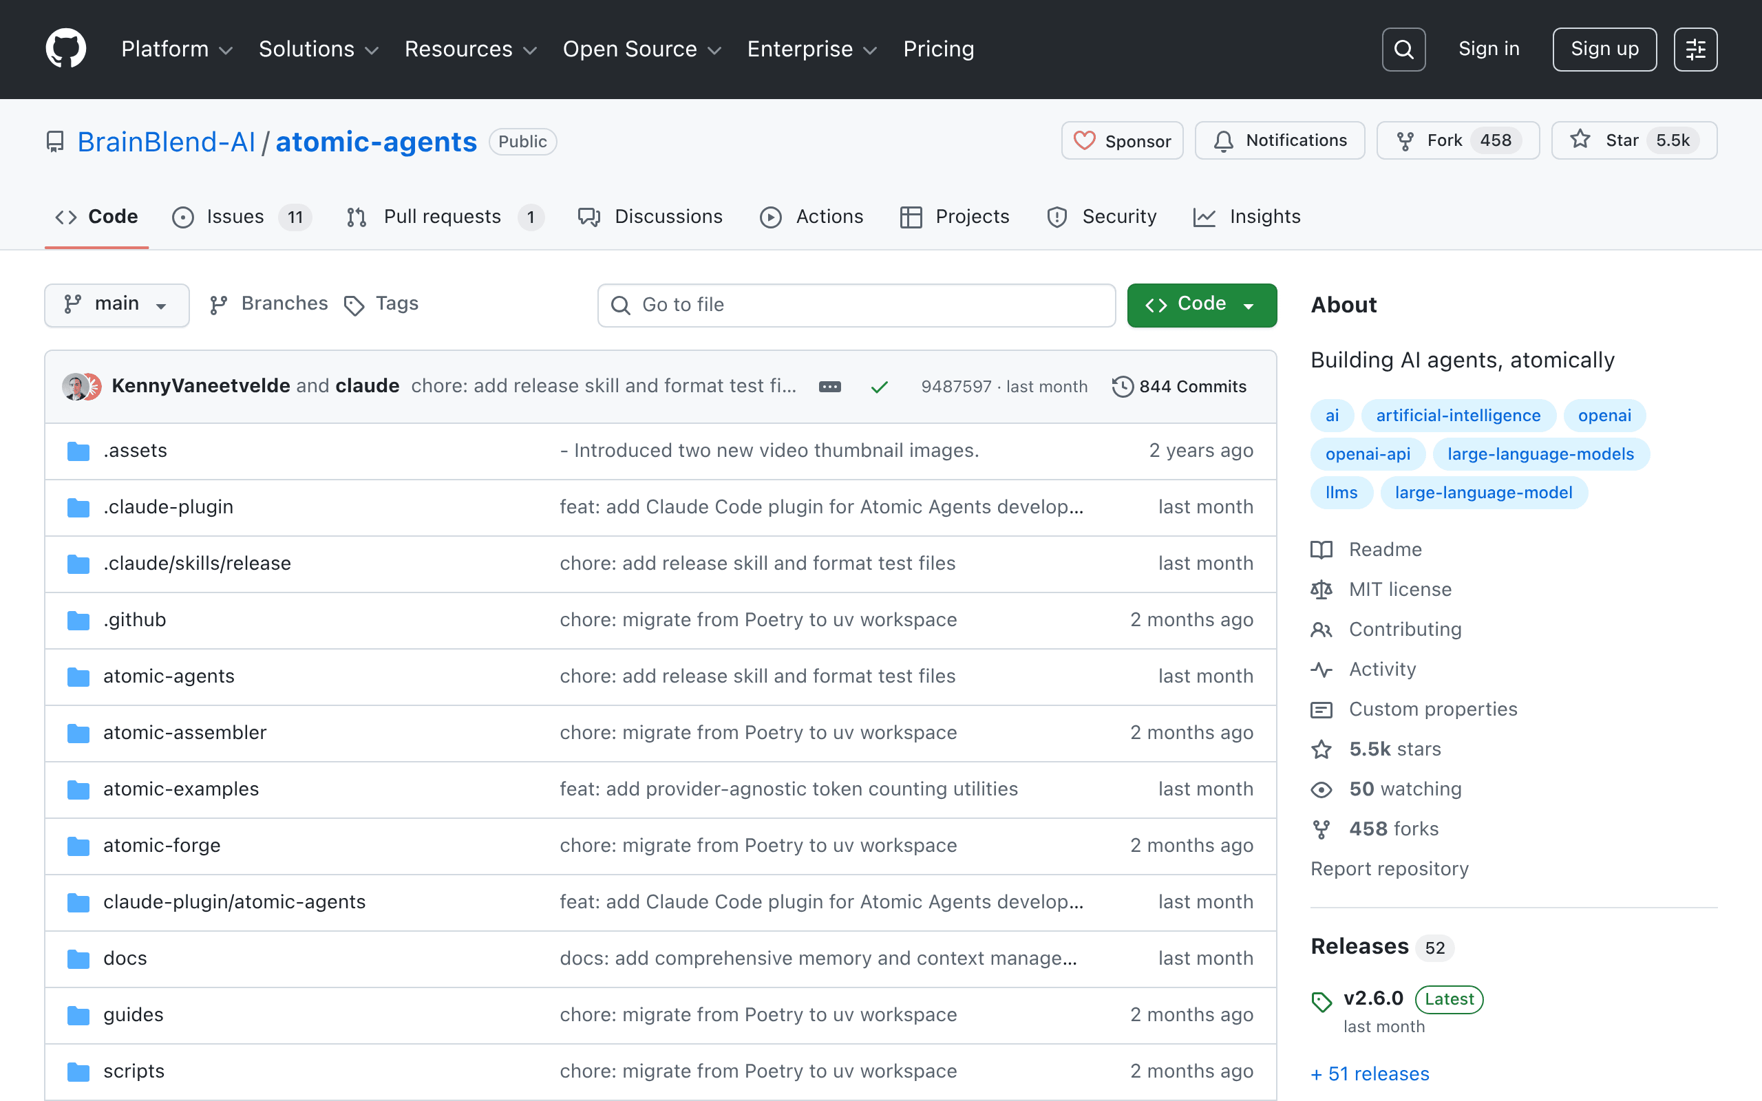
Task: Click the Sponsor heart button
Action: tap(1122, 140)
